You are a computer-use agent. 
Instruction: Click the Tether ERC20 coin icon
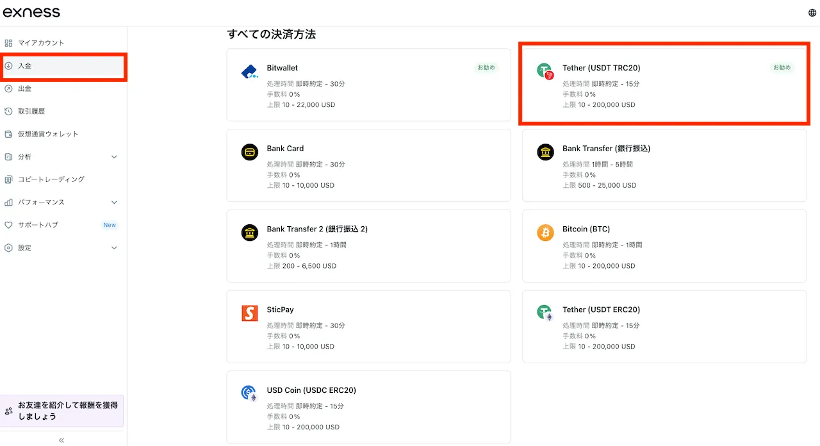coord(545,313)
